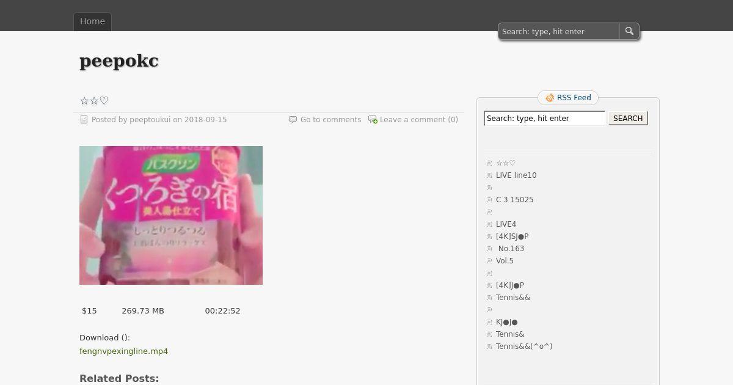Open the post thumbnail image
Screen dimensions: 733x385
pyautogui.click(x=171, y=215)
